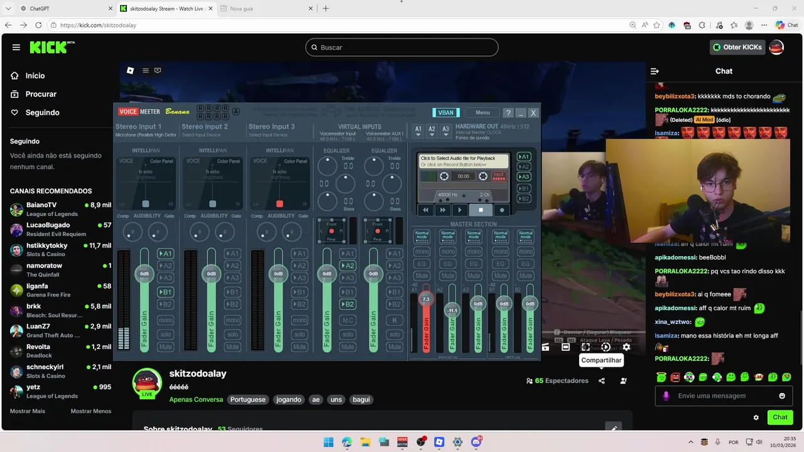Viewport: 804px width, 452px height.
Task: Click the Buscar search field
Action: pos(402,47)
